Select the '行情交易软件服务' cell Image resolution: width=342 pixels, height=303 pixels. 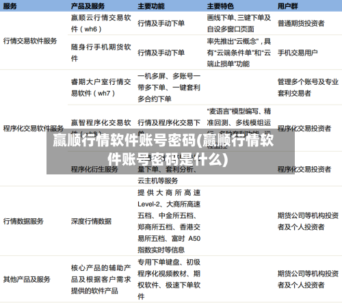30,41
